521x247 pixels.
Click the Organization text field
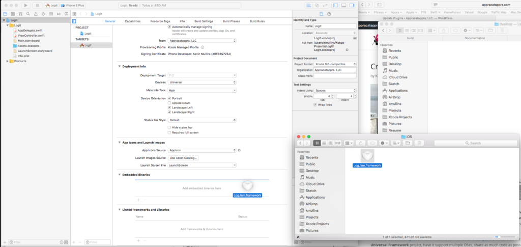[x=335, y=70]
